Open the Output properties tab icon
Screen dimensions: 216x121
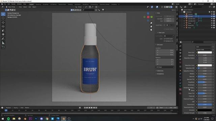coord(180,53)
